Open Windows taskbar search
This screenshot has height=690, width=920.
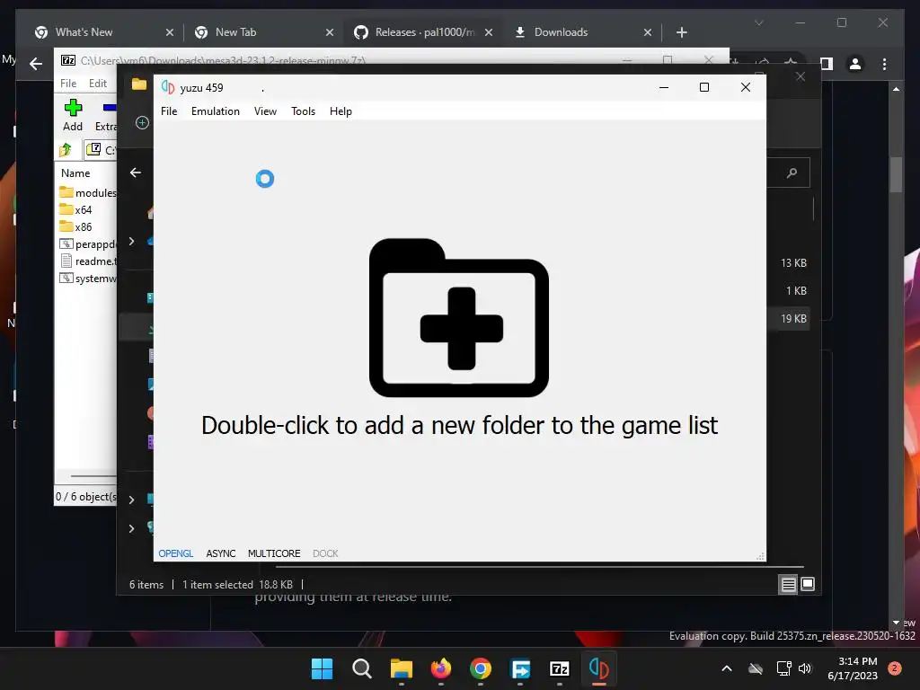(361, 668)
